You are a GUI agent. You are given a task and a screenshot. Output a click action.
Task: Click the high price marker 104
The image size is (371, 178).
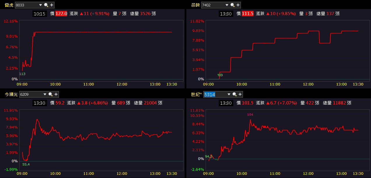[250, 115]
